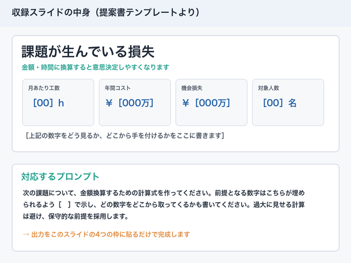
Task: Click the 月あたり工数 label text
Action: click(x=44, y=88)
